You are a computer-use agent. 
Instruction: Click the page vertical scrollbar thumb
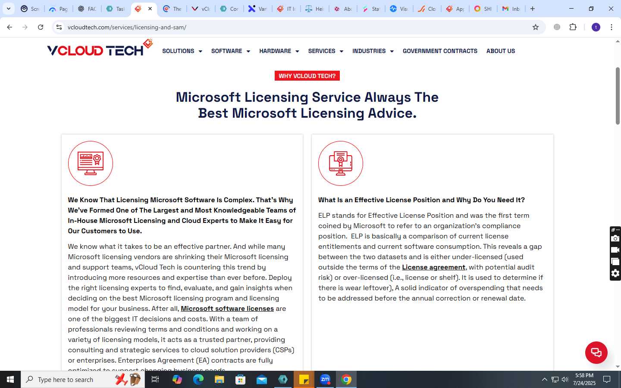(618, 96)
